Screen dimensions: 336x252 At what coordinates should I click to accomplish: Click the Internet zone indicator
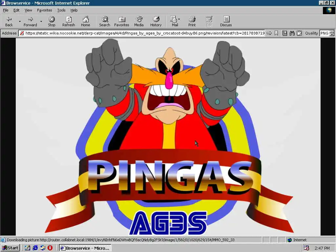(297, 240)
